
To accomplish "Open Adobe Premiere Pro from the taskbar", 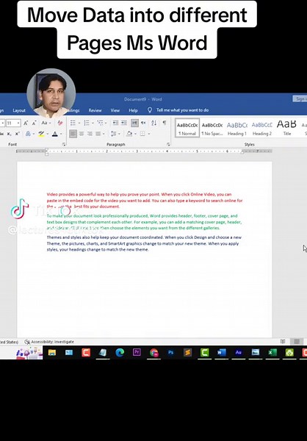I will pyautogui.click(x=137, y=353).
